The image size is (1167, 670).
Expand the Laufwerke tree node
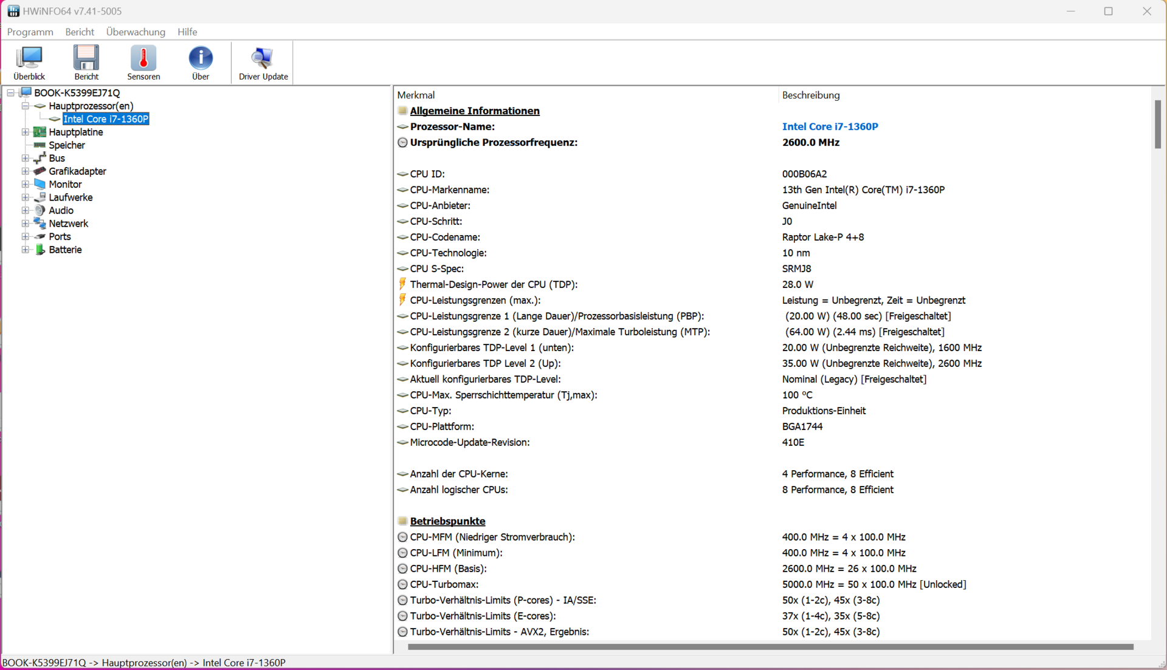point(26,197)
